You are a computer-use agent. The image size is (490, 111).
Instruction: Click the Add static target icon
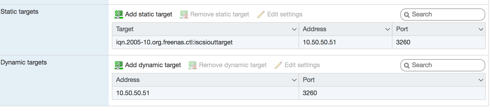(x=119, y=14)
